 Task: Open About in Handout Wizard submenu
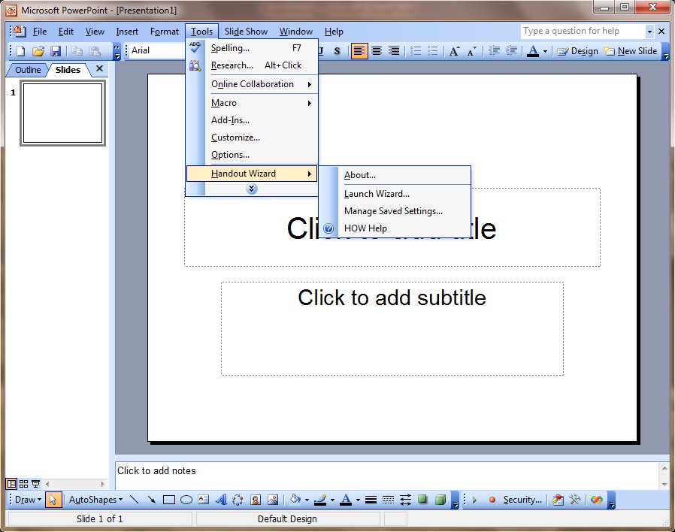click(x=395, y=175)
